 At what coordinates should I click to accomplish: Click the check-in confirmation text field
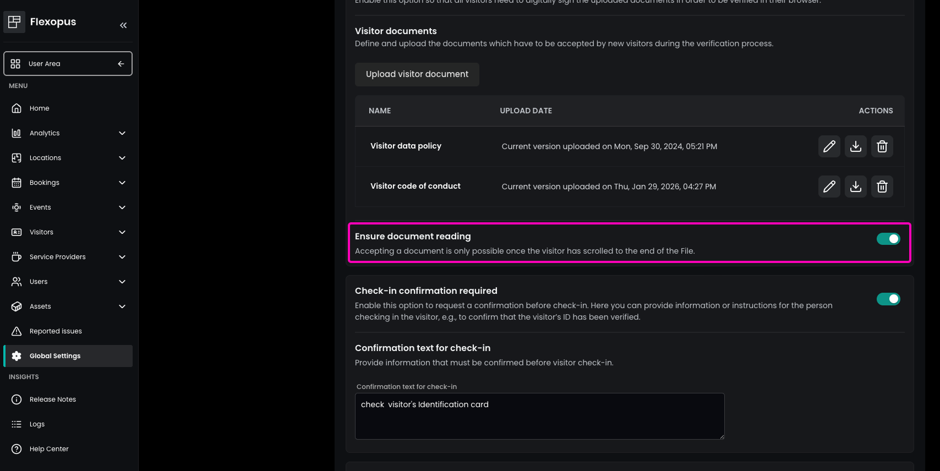[x=539, y=416]
